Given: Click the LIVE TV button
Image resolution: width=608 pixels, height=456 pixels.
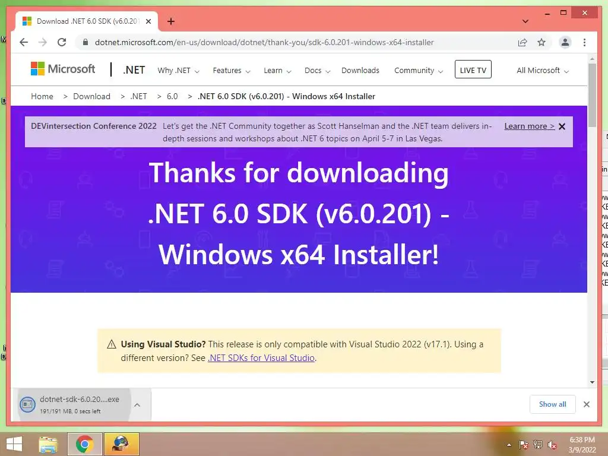Looking at the screenshot, I should (x=473, y=70).
